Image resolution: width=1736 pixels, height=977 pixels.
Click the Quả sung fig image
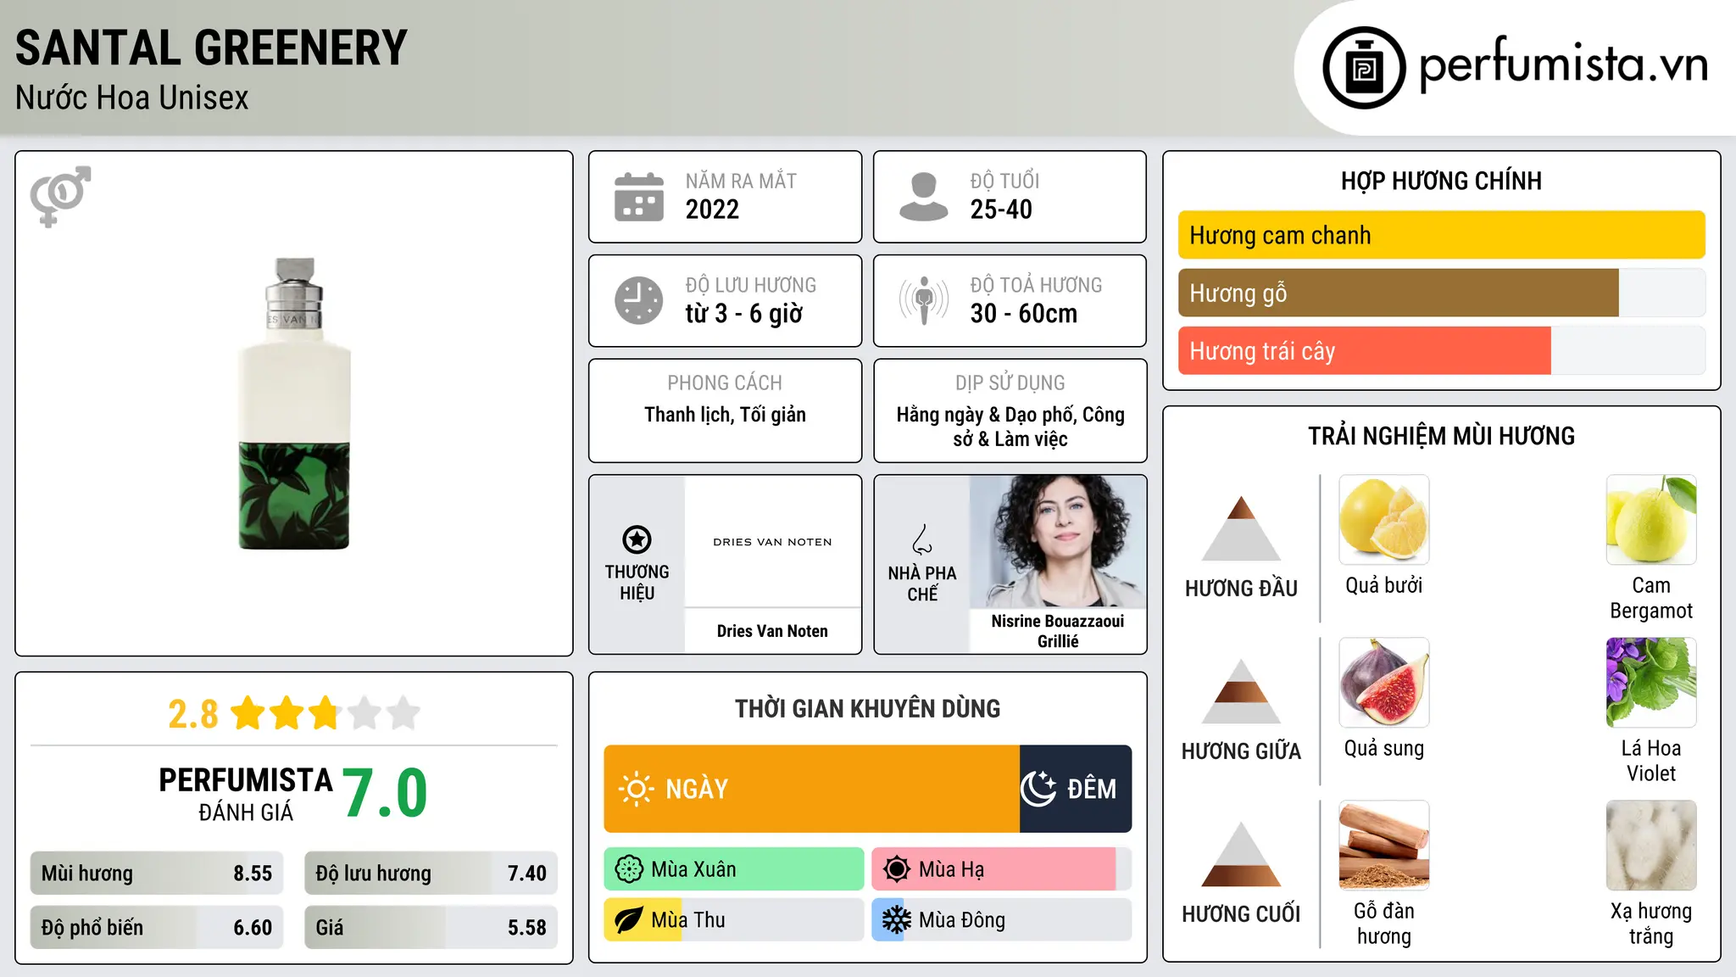pos(1384,683)
